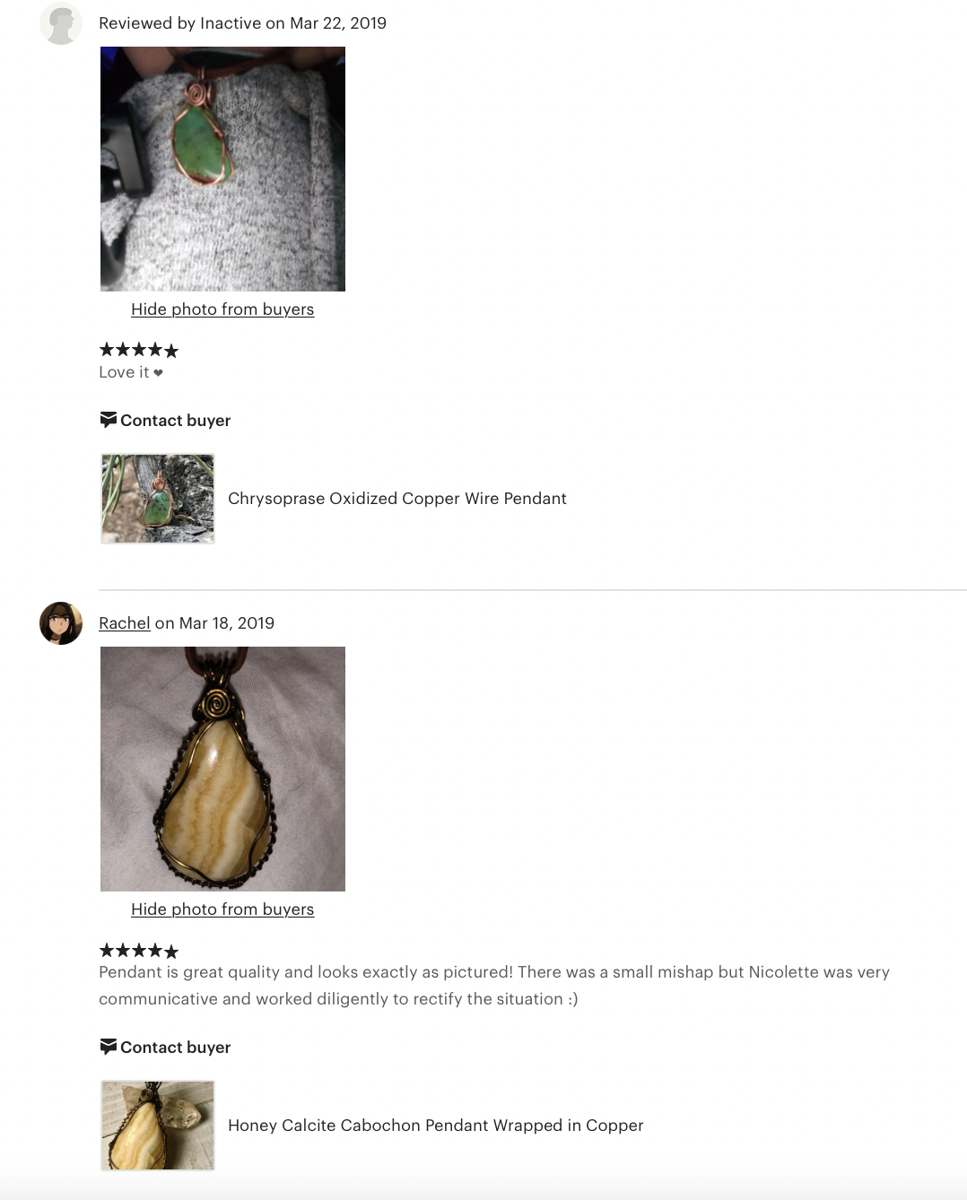Click the Inactive reviewer avatar icon
Image resolution: width=967 pixels, height=1200 pixels.
point(61,23)
